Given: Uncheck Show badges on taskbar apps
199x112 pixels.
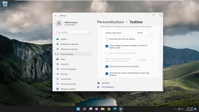Looking at the screenshot, I should [107, 46].
